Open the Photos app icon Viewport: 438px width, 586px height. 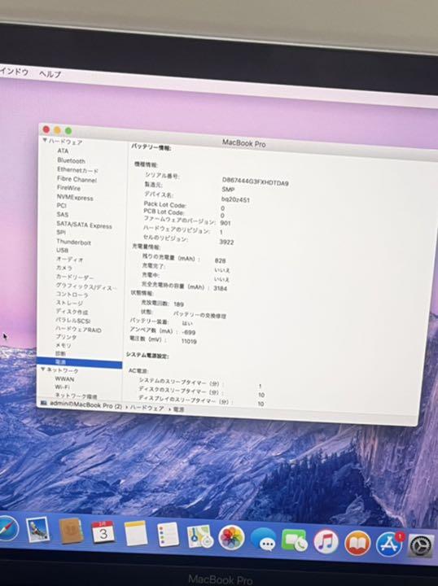[231, 538]
